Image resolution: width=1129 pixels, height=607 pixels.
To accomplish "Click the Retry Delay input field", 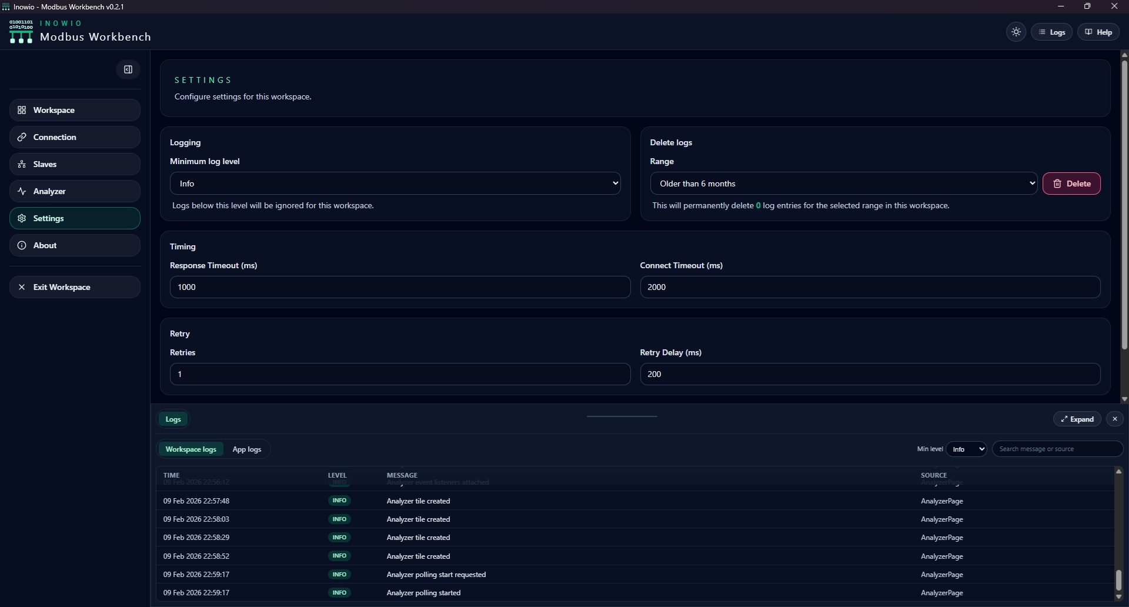I will point(870,374).
